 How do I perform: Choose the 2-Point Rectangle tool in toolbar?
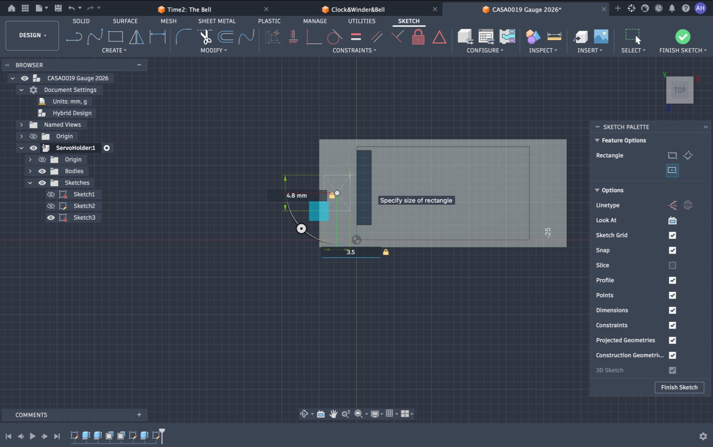pyautogui.click(x=115, y=36)
